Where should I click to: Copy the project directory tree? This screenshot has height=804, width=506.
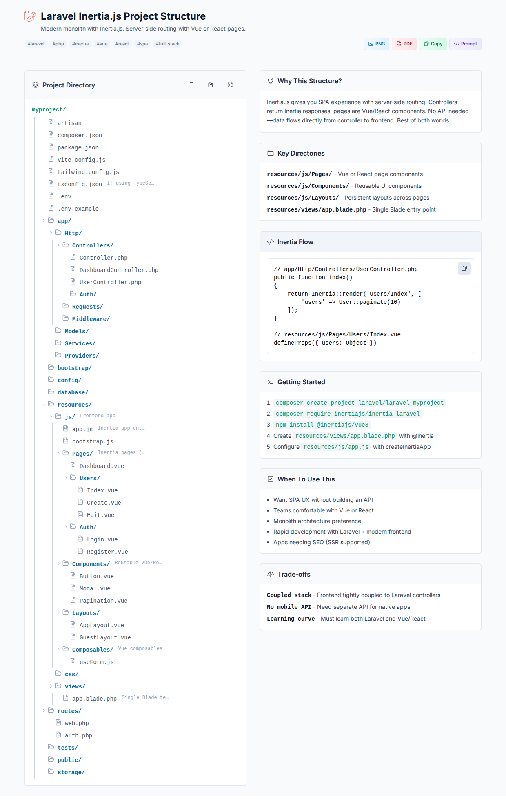click(191, 85)
